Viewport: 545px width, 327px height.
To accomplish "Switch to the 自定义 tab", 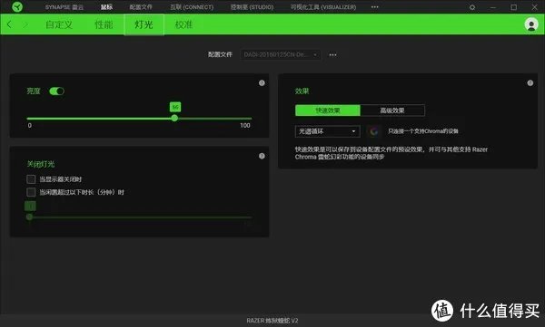I will point(59,24).
